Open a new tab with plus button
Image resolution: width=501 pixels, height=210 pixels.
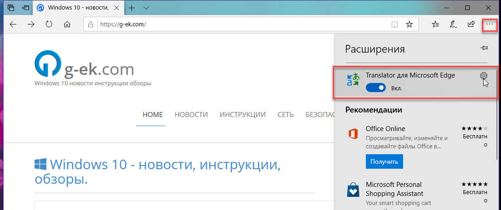coord(131,8)
